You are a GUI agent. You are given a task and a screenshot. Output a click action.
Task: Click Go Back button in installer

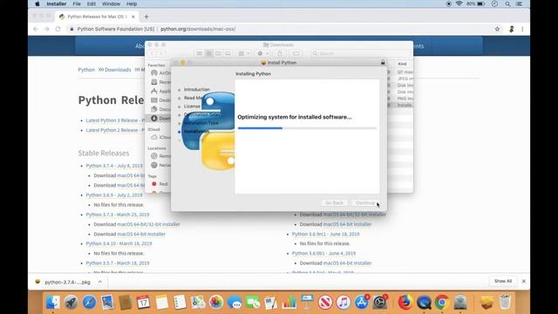(x=334, y=203)
